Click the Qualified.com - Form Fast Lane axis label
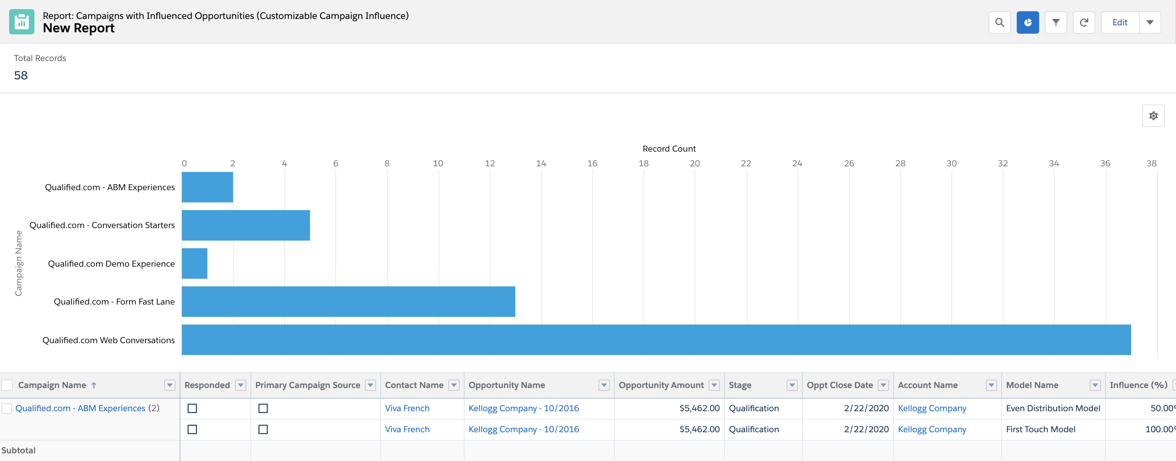Screen dimensions: 1176x461 point(114,302)
